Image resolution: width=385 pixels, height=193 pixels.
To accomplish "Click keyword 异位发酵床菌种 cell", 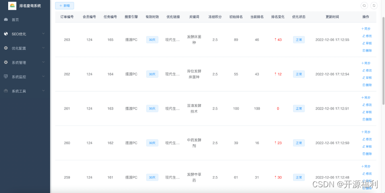I will [x=194, y=74].
